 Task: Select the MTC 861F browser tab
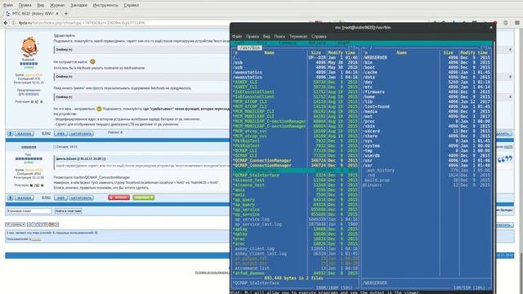[x=33, y=14]
